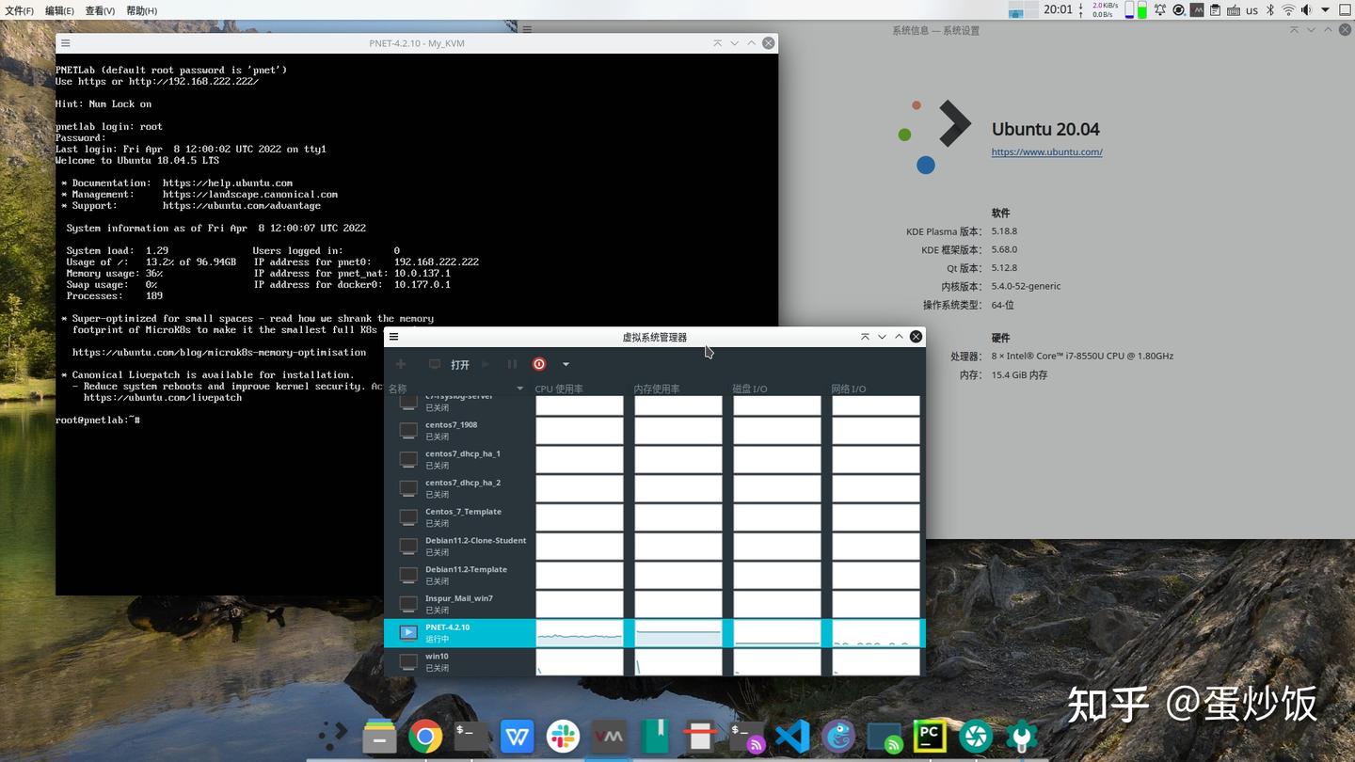Launch PyCharm from the dock
The width and height of the screenshot is (1355, 762).
pyautogui.click(x=930, y=737)
